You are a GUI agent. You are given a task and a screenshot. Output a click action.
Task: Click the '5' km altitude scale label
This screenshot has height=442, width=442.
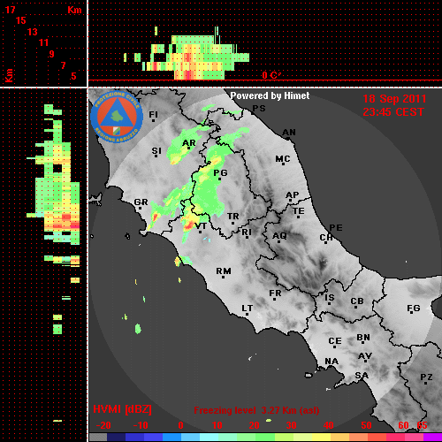point(73,76)
